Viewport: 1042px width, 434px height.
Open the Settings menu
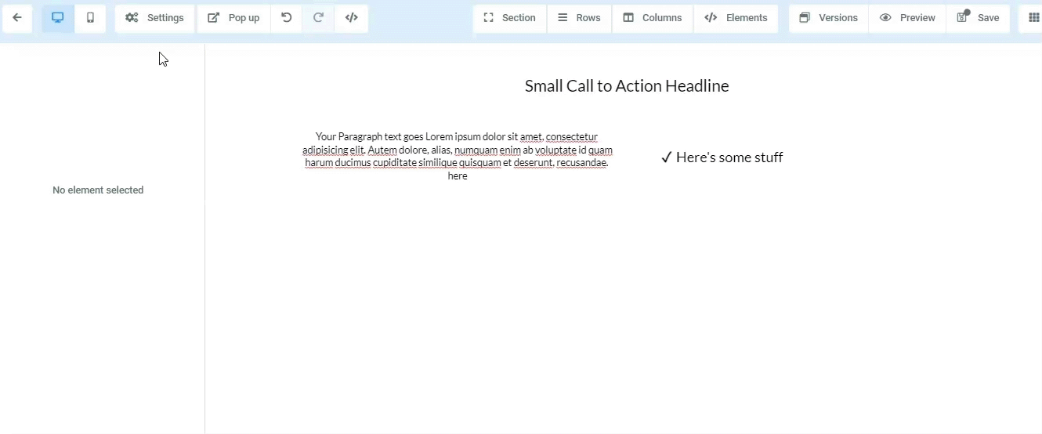[155, 18]
